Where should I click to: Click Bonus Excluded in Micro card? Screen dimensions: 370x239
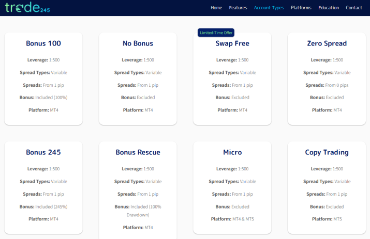232,207
